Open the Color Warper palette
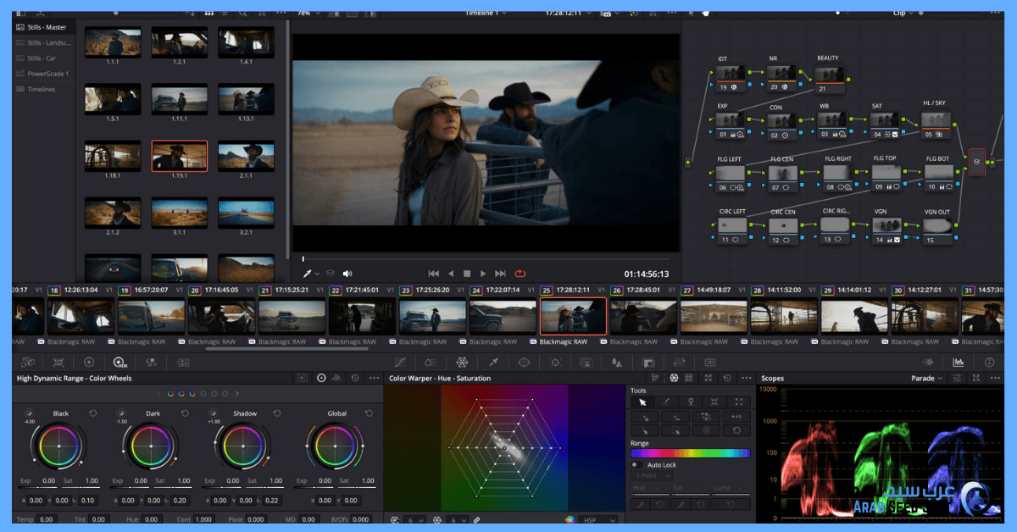Image resolution: width=1017 pixels, height=532 pixels. tap(461, 362)
